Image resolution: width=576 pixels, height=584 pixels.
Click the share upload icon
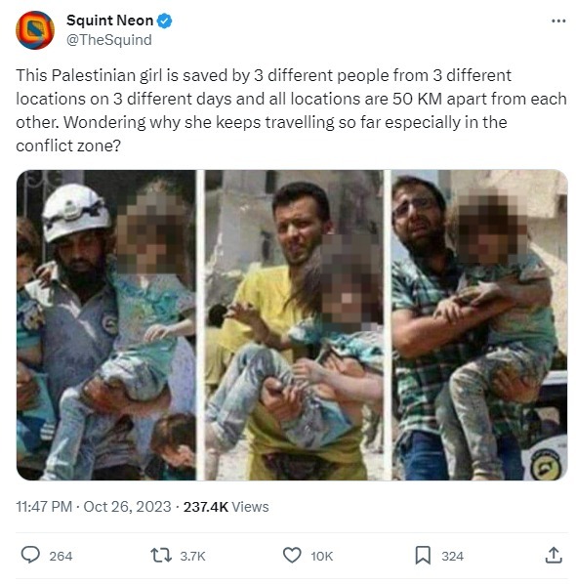point(554,555)
